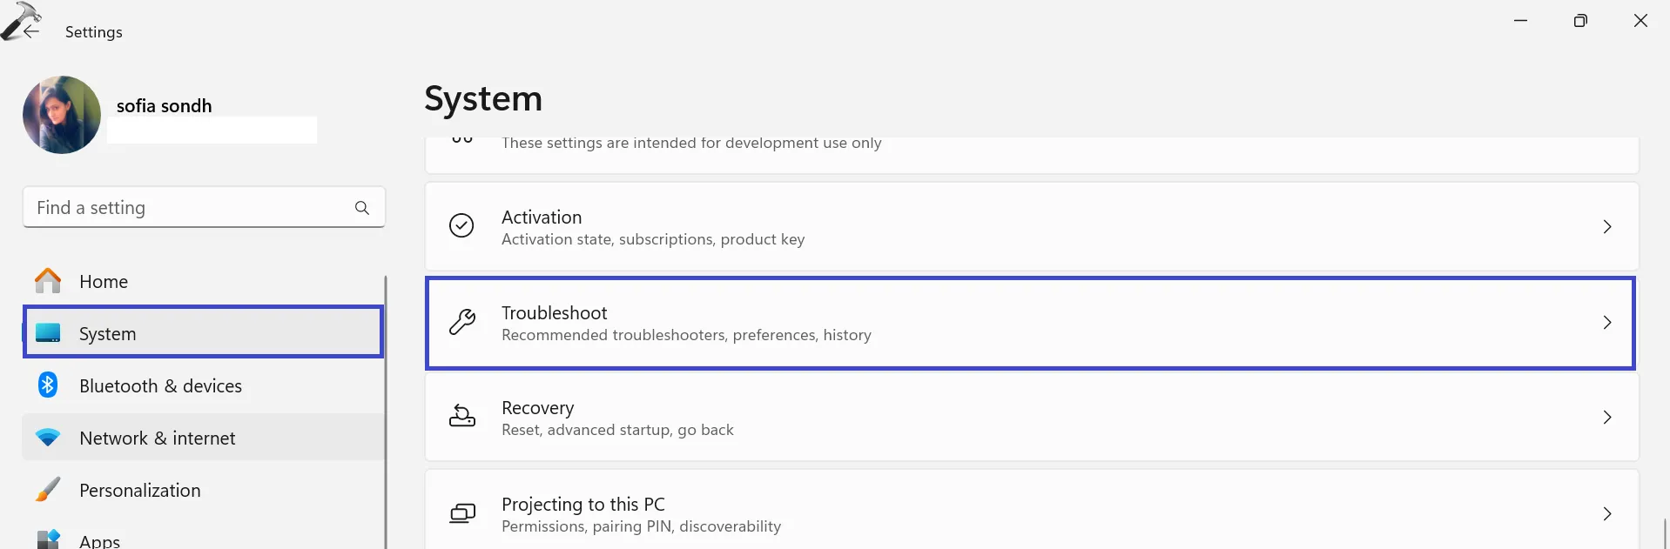Open Recovery via its right chevron
This screenshot has width=1670, height=549.
pos(1606,418)
